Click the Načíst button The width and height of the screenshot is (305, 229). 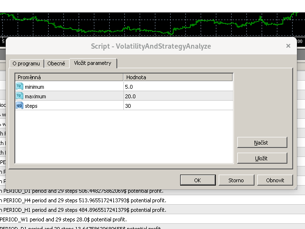click(262, 143)
